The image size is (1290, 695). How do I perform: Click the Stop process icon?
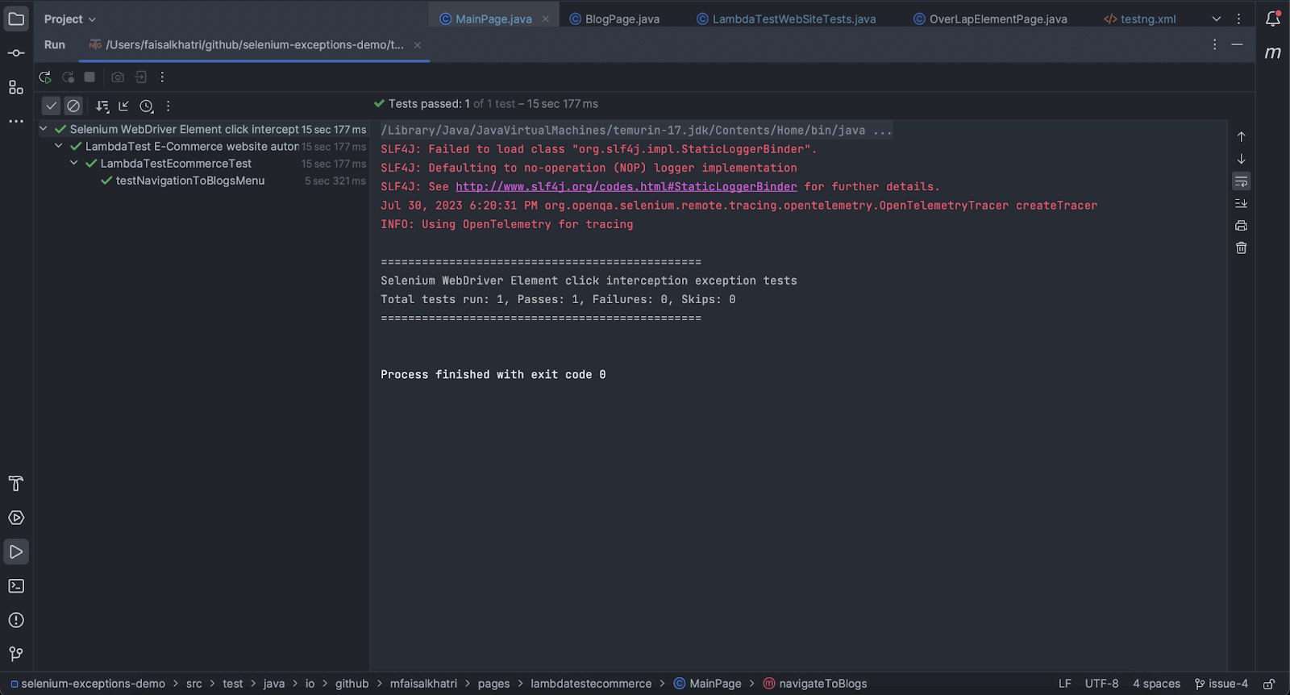click(89, 77)
